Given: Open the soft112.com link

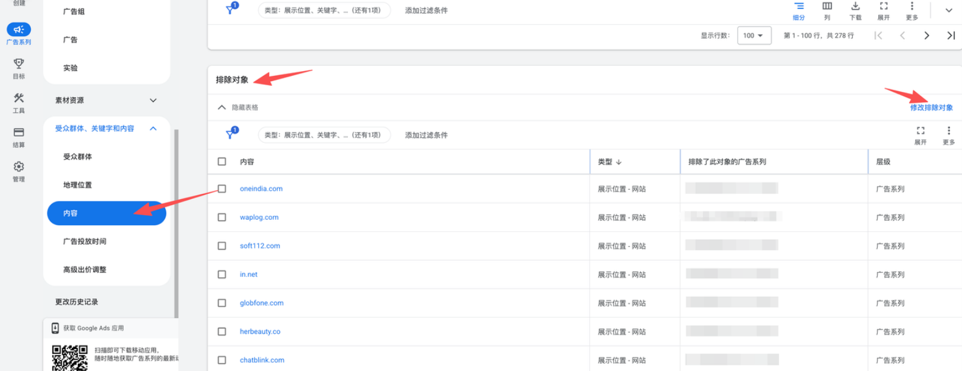Looking at the screenshot, I should [260, 246].
